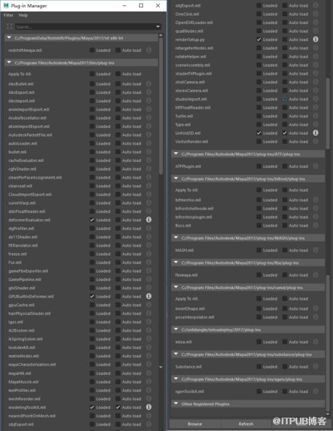This screenshot has width=333, height=431.
Task: Click info icon for Substance.mll
Action: coord(316,366)
